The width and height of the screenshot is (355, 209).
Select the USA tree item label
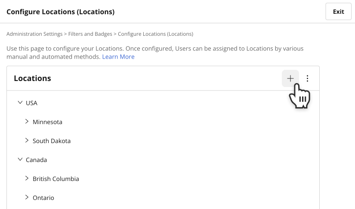[31, 103]
